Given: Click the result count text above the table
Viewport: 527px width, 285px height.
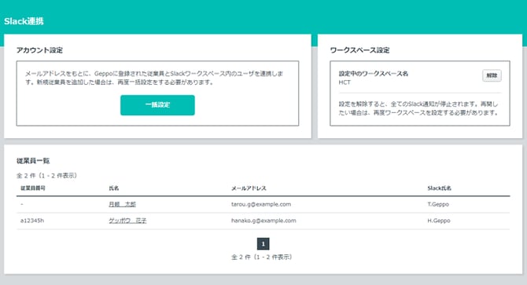Looking at the screenshot, I should 46,175.
